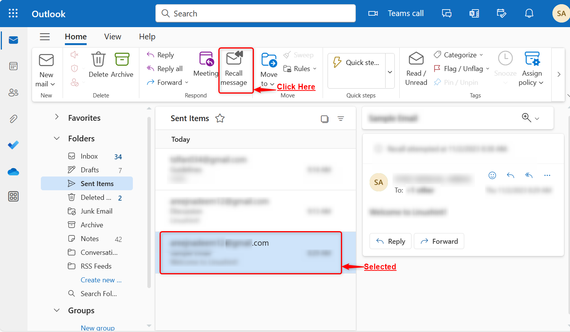The image size is (570, 332).
Task: Open the Files paperclip icon in left rail
Action: point(13,119)
